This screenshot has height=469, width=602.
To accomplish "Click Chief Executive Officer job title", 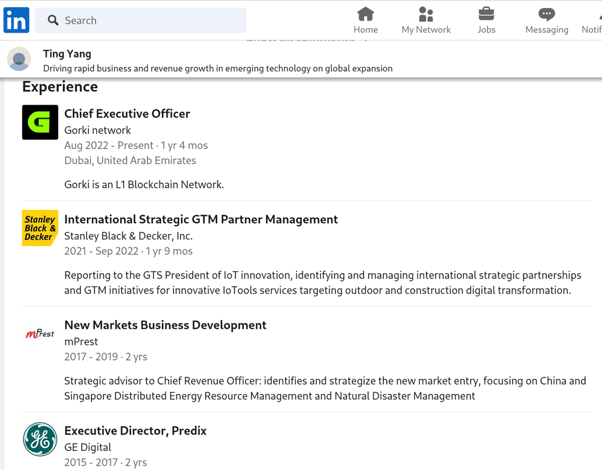I will coord(127,114).
